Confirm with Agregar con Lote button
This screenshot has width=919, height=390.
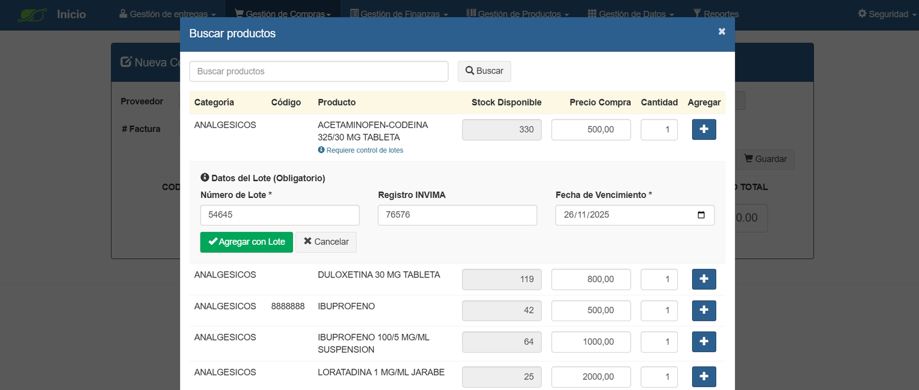[x=246, y=242]
